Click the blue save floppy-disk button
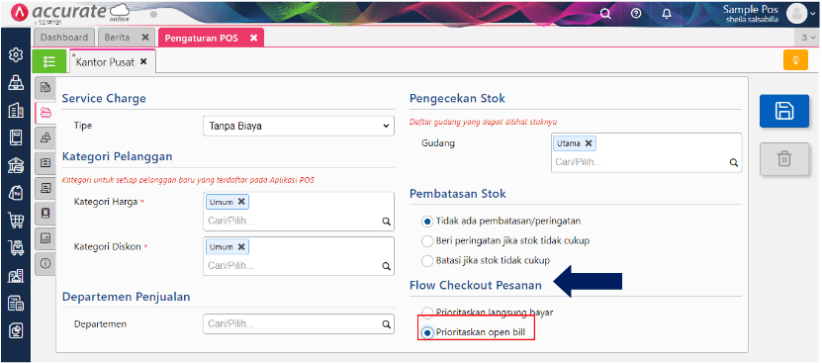Screen dimensions: 822x363 783,111
